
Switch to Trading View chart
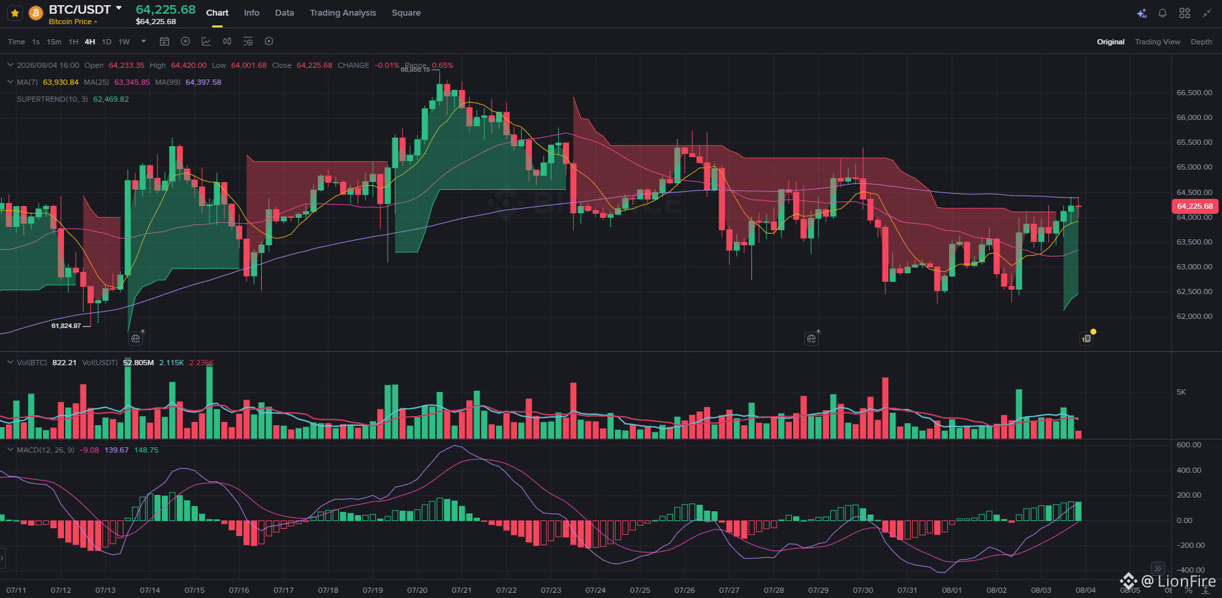click(1157, 42)
